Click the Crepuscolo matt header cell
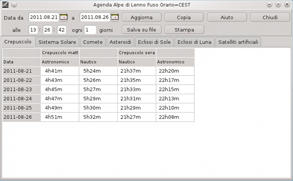 click(x=60, y=53)
